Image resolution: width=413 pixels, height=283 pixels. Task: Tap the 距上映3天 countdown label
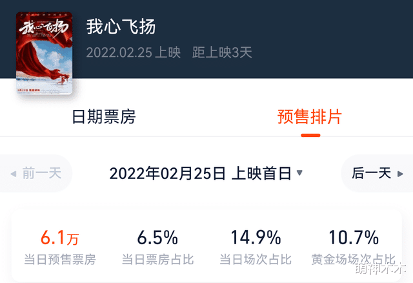(222, 52)
